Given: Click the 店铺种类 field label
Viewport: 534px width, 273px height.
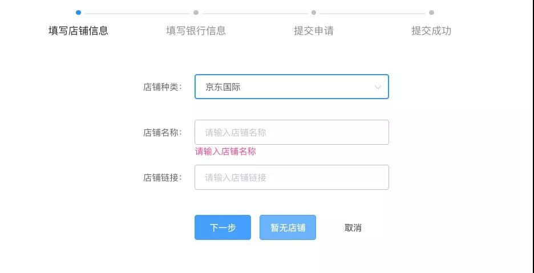Looking at the screenshot, I should (x=162, y=87).
